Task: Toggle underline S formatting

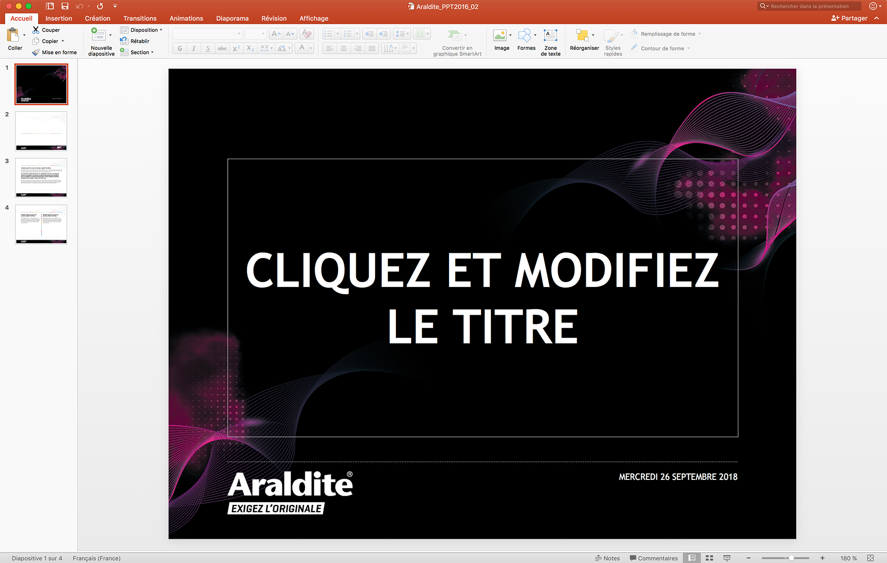Action: 208,48
